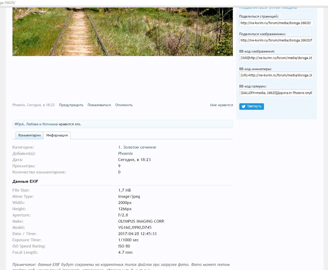Open the Информация tab
This screenshot has height=270, width=328.
pyautogui.click(x=57, y=135)
